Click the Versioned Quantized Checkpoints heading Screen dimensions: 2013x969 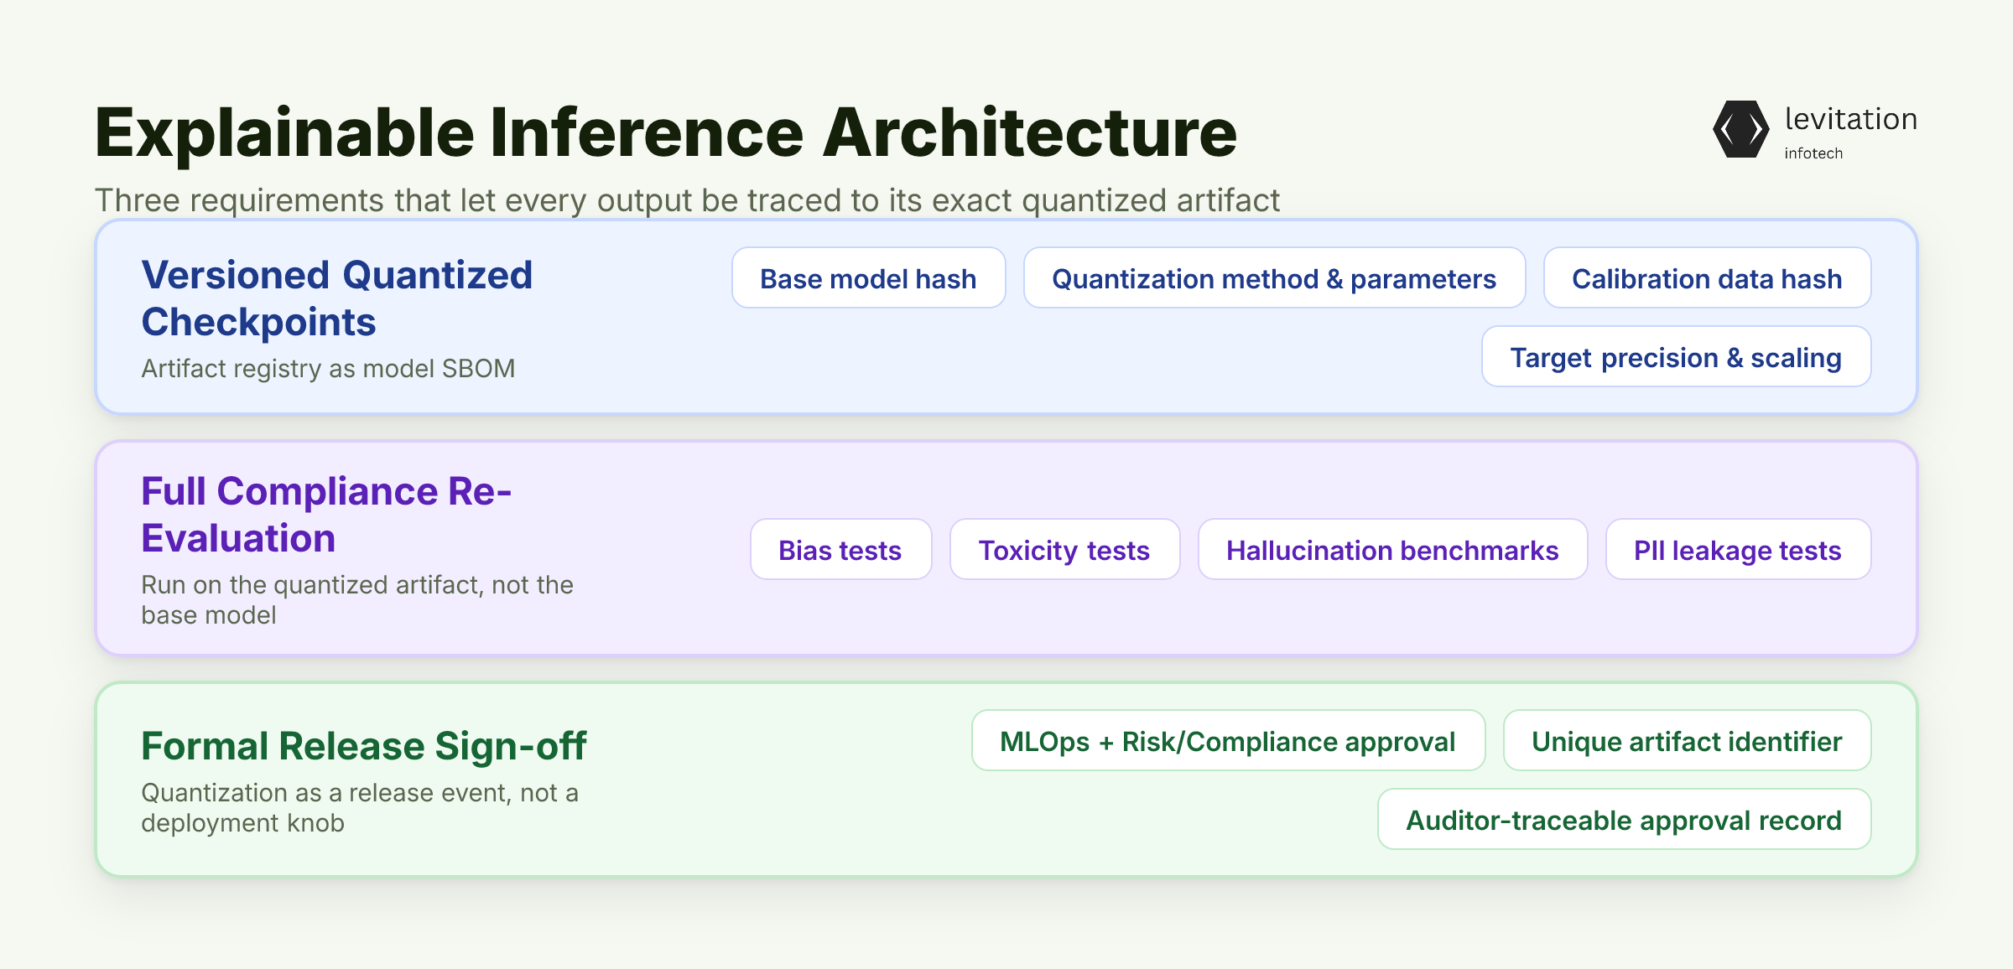point(337,298)
